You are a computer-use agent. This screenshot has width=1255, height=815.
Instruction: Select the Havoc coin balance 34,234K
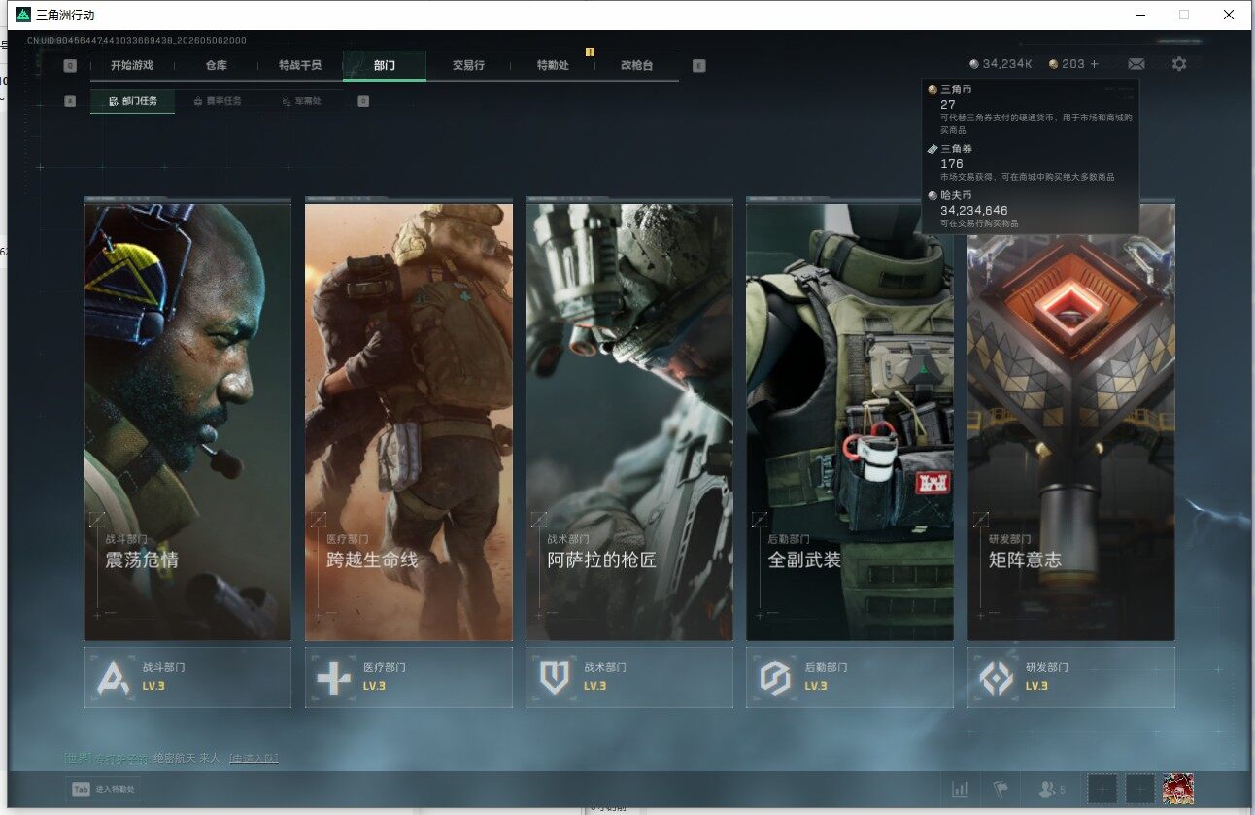[1001, 64]
